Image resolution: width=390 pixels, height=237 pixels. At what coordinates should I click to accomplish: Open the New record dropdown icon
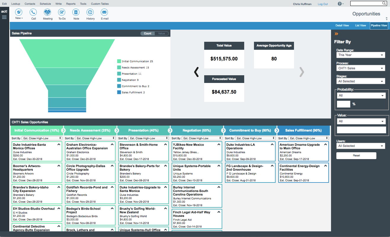click(x=19, y=12)
